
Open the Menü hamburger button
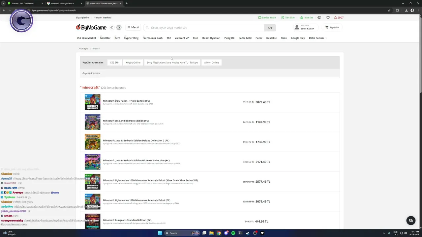pyautogui.click(x=133, y=27)
